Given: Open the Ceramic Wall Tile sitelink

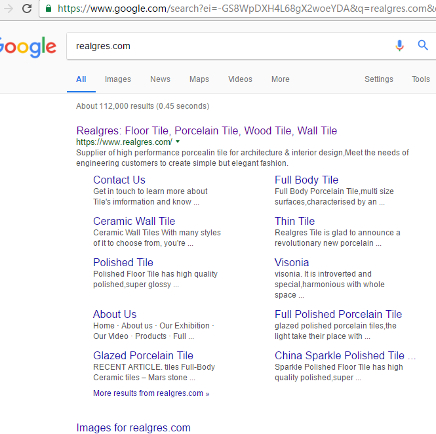Looking at the screenshot, I should pos(134,222).
